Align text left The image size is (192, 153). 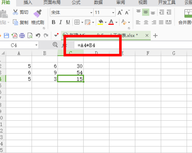pyautogui.click(x=138, y=22)
